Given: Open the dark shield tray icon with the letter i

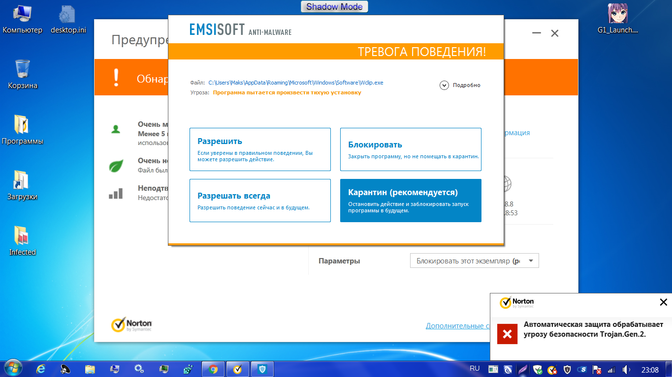Looking at the screenshot, I should [x=567, y=369].
